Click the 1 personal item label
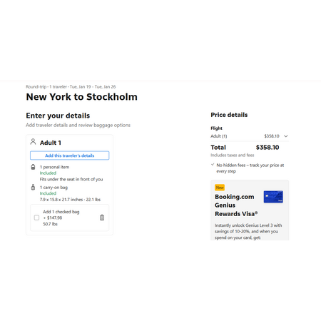Screen dimensions: 321x321 (55, 167)
